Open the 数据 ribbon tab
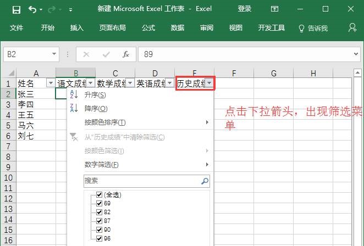The width and height of the screenshot is (364, 246). point(178,28)
